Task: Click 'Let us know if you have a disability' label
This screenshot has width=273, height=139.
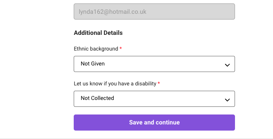Action: coord(115,83)
